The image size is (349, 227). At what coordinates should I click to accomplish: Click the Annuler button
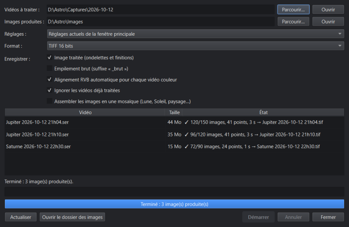(x=293, y=217)
